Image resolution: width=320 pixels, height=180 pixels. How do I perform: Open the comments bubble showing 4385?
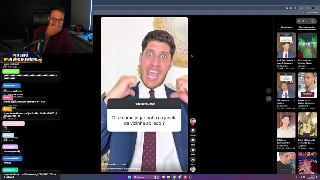[193, 140]
